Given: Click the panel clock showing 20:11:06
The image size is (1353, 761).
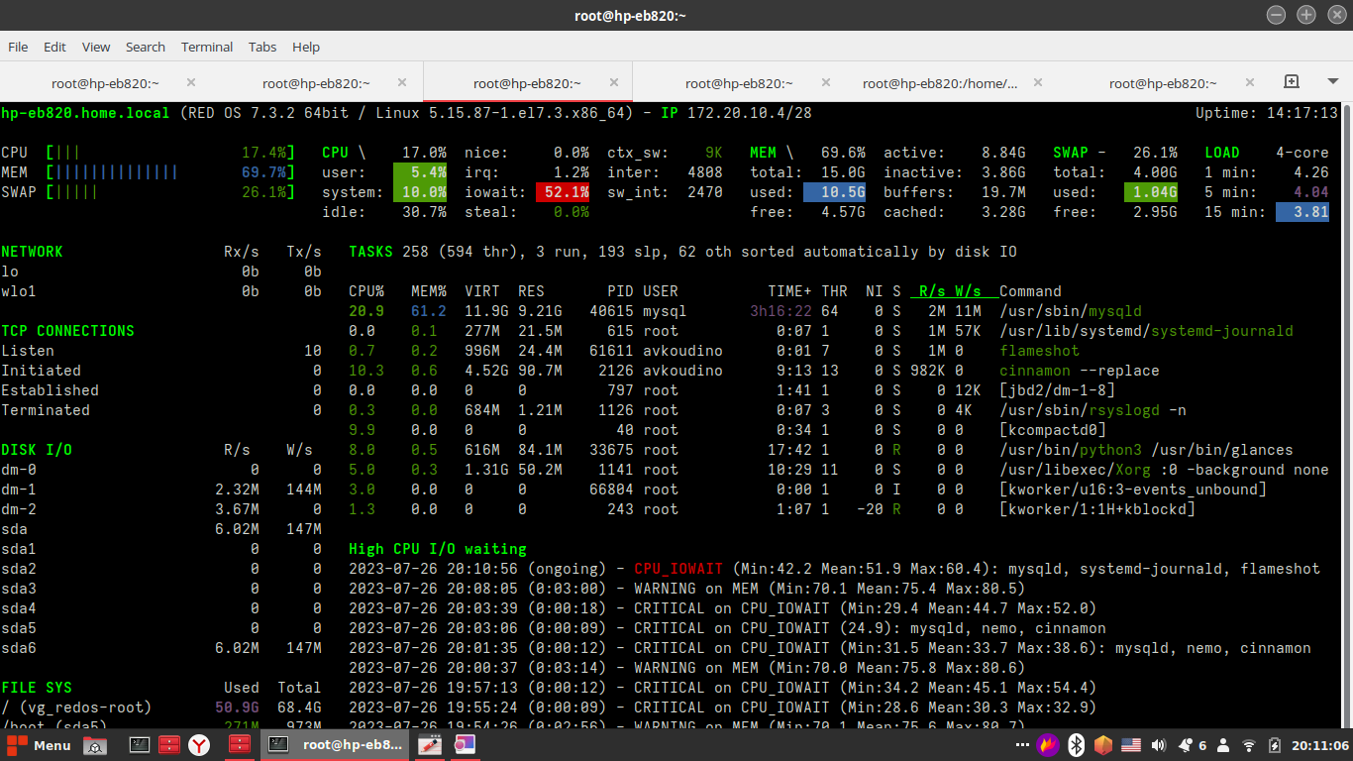Looking at the screenshot, I should [x=1318, y=745].
